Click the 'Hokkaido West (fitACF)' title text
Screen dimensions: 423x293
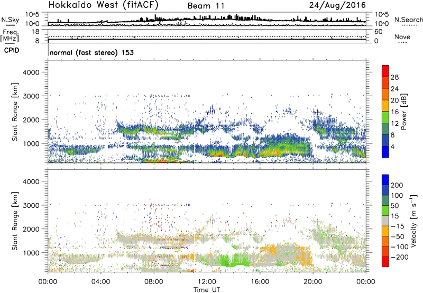(103, 5)
